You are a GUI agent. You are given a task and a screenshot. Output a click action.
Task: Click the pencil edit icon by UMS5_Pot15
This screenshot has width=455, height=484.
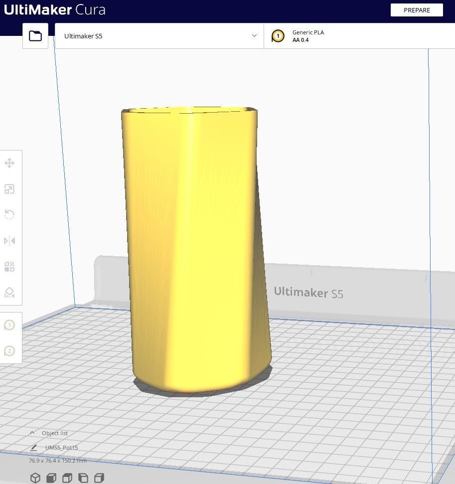[34, 448]
